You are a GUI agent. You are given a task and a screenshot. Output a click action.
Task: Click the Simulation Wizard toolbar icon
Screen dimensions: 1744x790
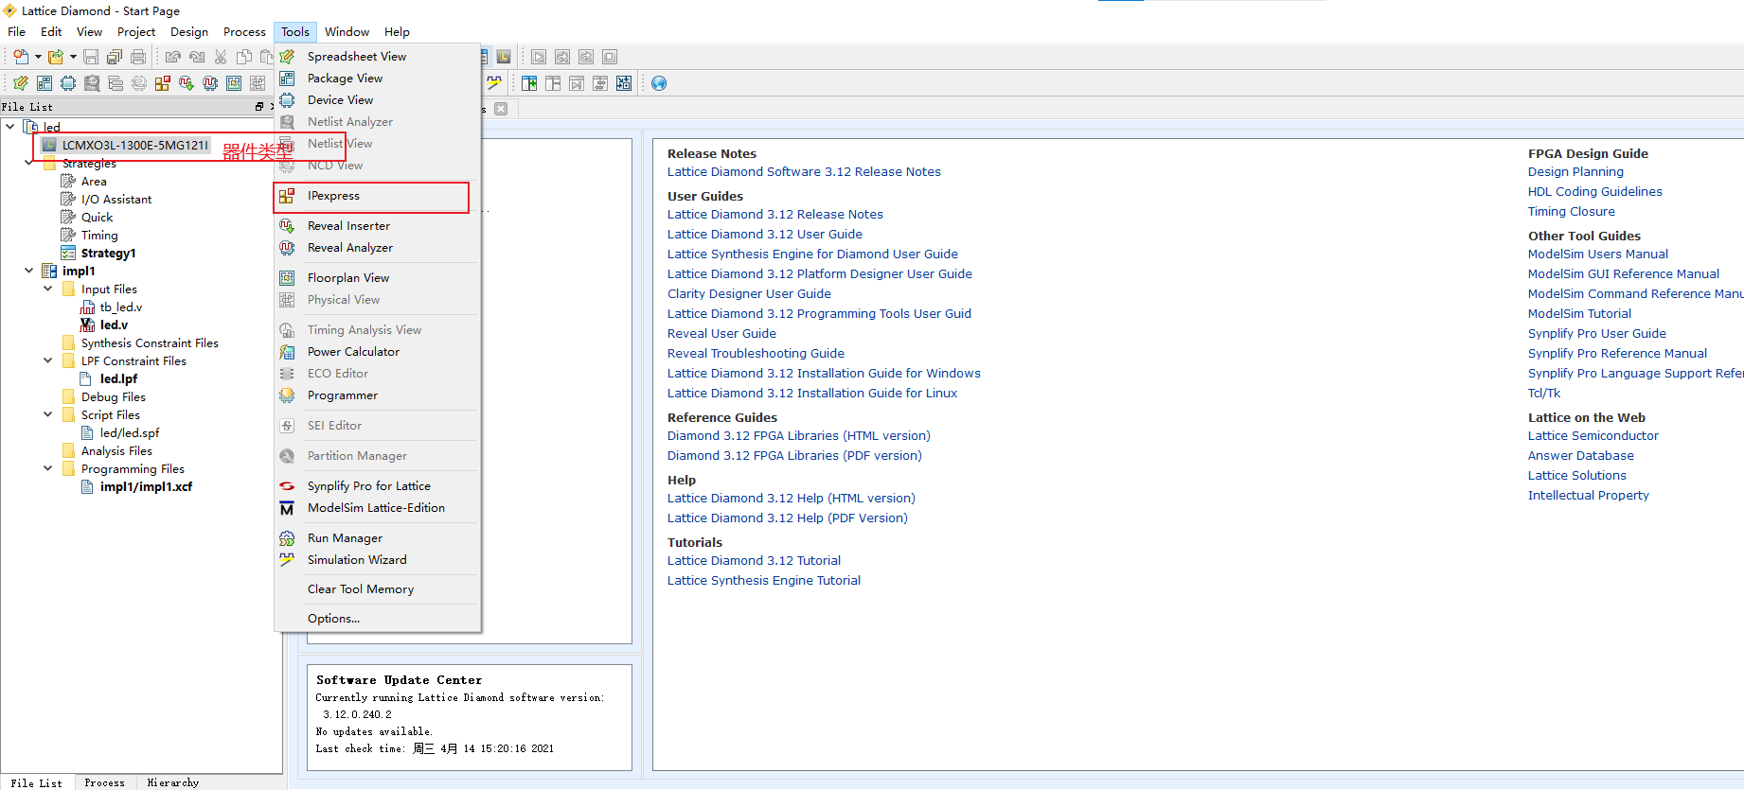tap(494, 83)
